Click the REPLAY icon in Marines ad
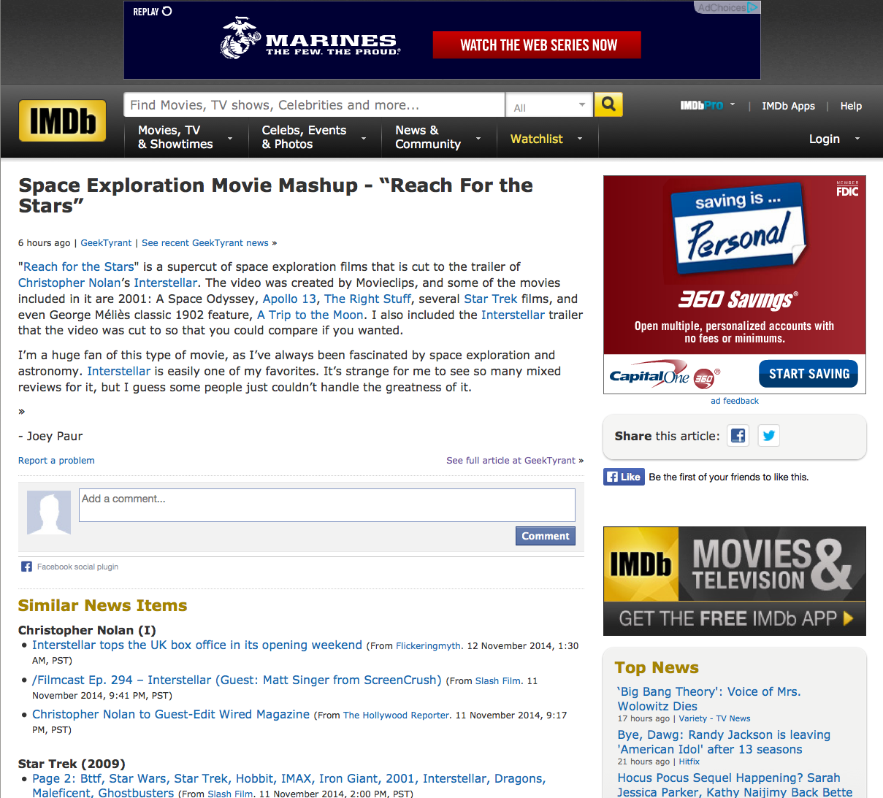This screenshot has width=883, height=798. [153, 12]
